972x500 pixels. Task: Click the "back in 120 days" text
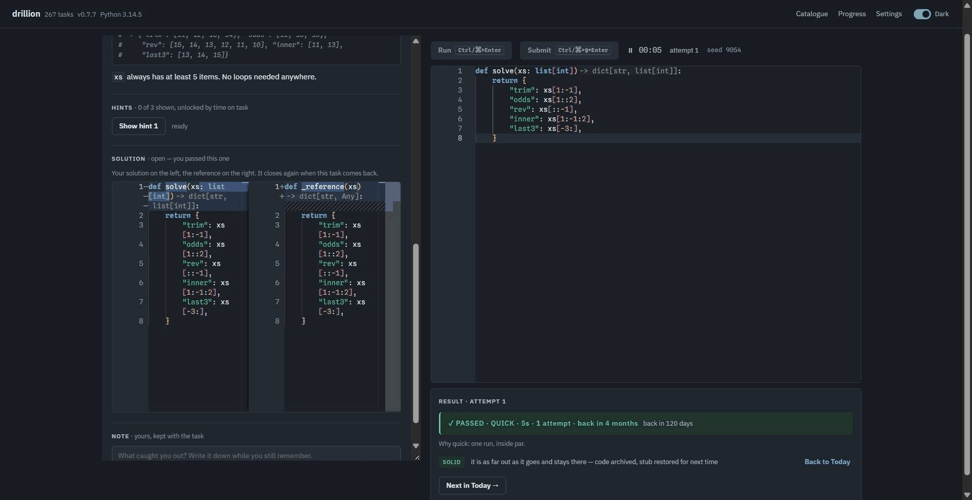pyautogui.click(x=668, y=424)
